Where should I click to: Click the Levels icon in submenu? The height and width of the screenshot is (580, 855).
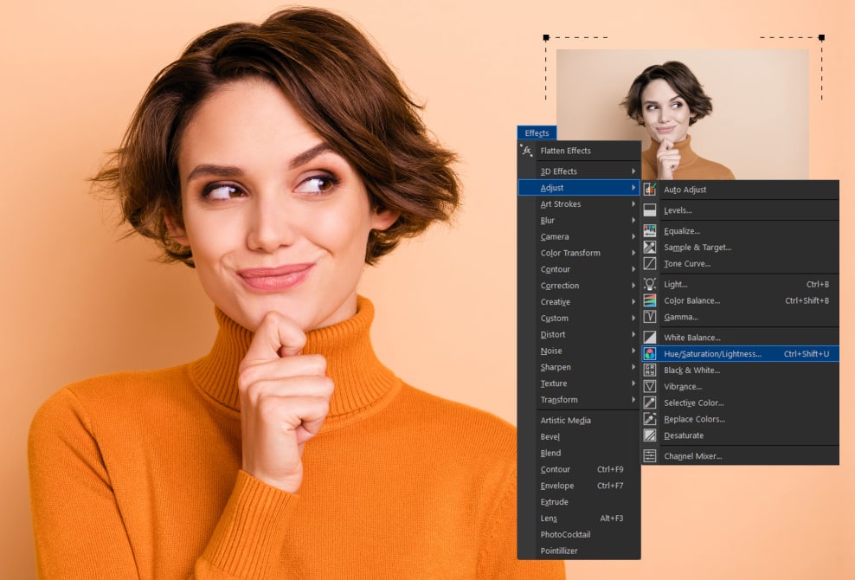[x=650, y=210]
